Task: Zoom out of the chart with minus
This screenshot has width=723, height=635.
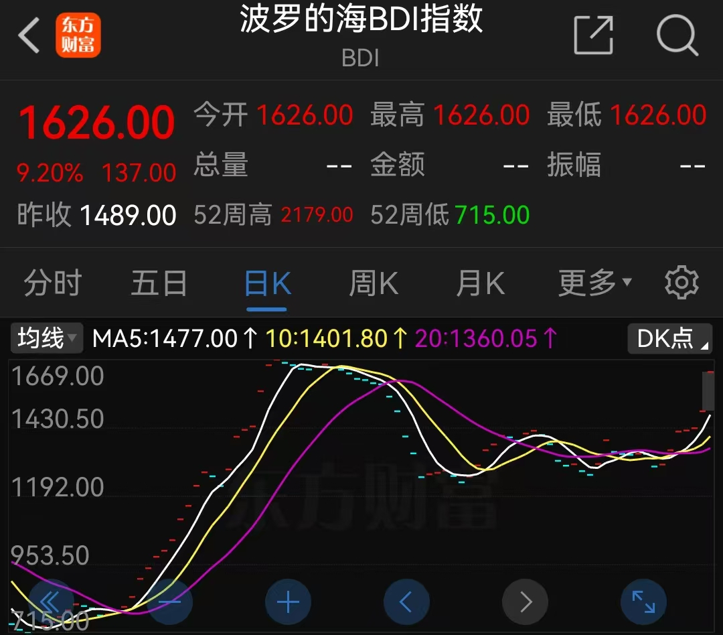Action: click(170, 602)
